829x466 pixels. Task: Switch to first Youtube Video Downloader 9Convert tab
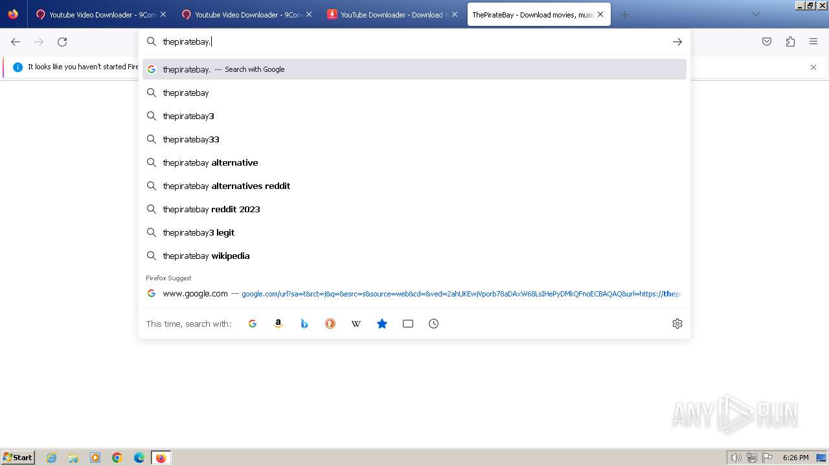coord(100,14)
